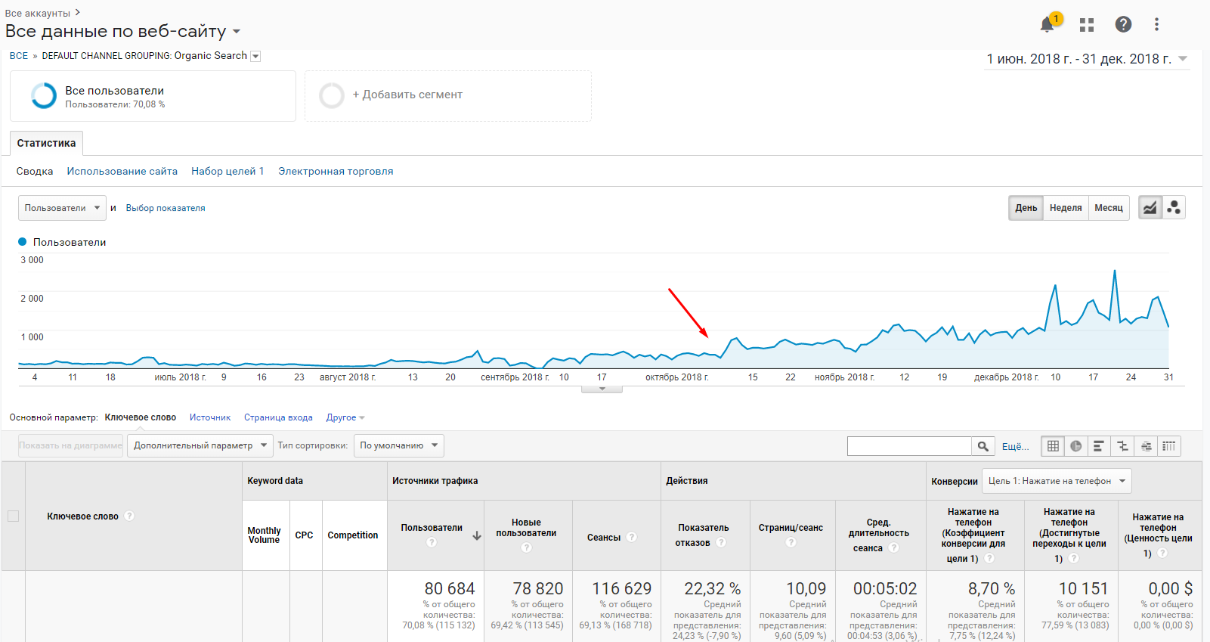Click the help question mark icon
Screen dimensions: 1210x642
[x=1123, y=24]
